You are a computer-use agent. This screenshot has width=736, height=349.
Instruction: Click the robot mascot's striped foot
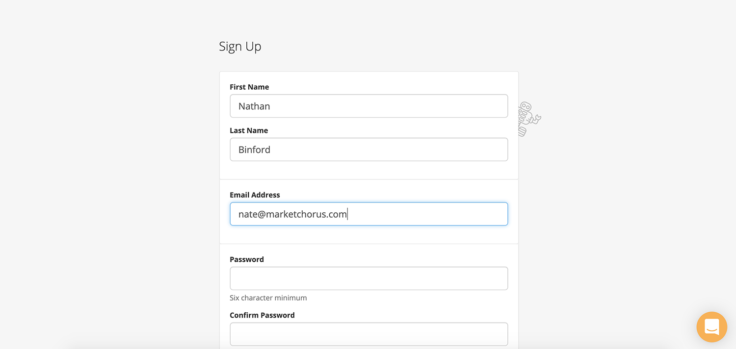pyautogui.click(x=523, y=131)
